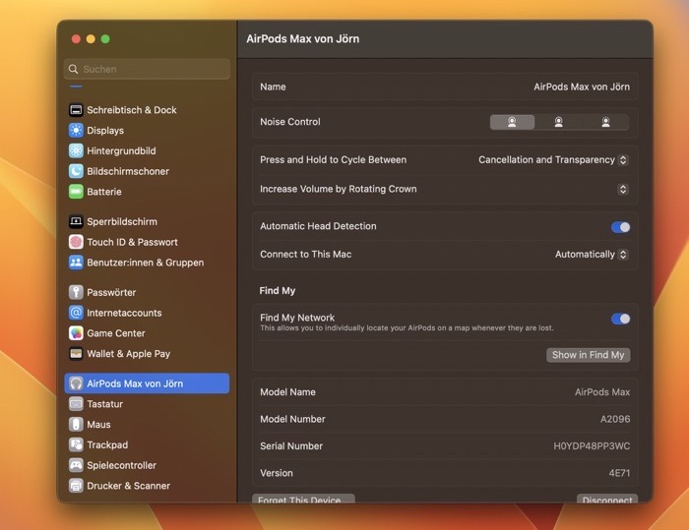Click the Benutzer:innen & Gruppen icon

[76, 263]
